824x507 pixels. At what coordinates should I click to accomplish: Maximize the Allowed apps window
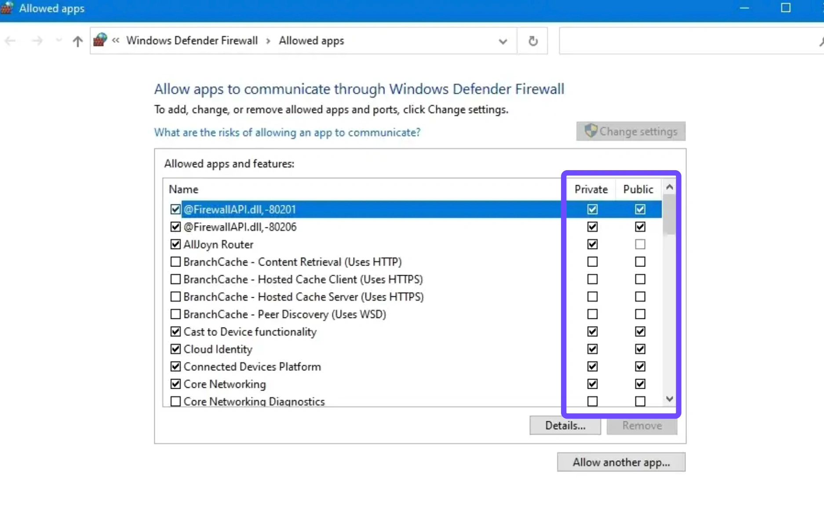coord(786,8)
